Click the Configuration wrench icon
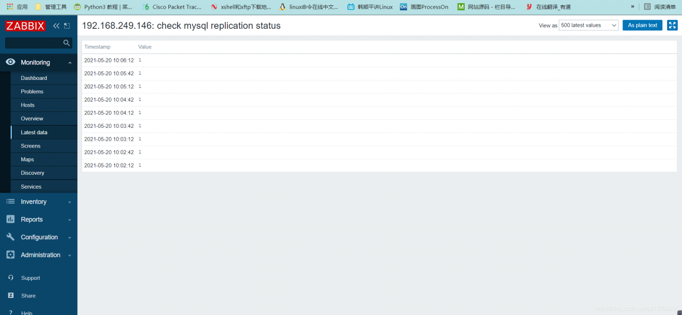Screen dimensions: 682x315 [11, 237]
